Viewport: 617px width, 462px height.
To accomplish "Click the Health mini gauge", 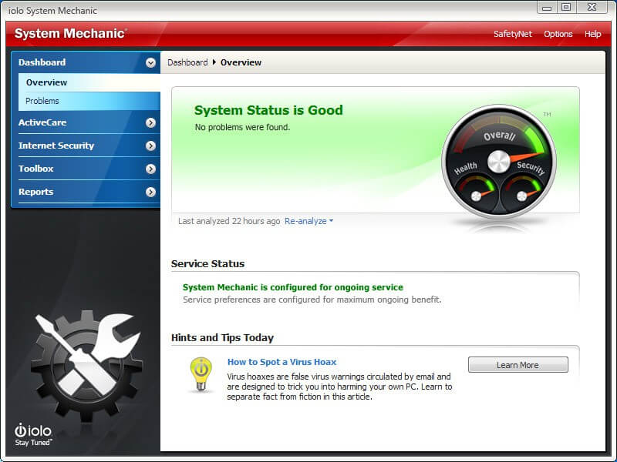I will 473,189.
